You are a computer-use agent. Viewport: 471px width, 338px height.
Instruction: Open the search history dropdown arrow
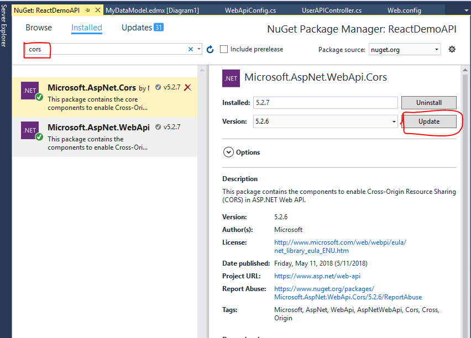pos(199,49)
